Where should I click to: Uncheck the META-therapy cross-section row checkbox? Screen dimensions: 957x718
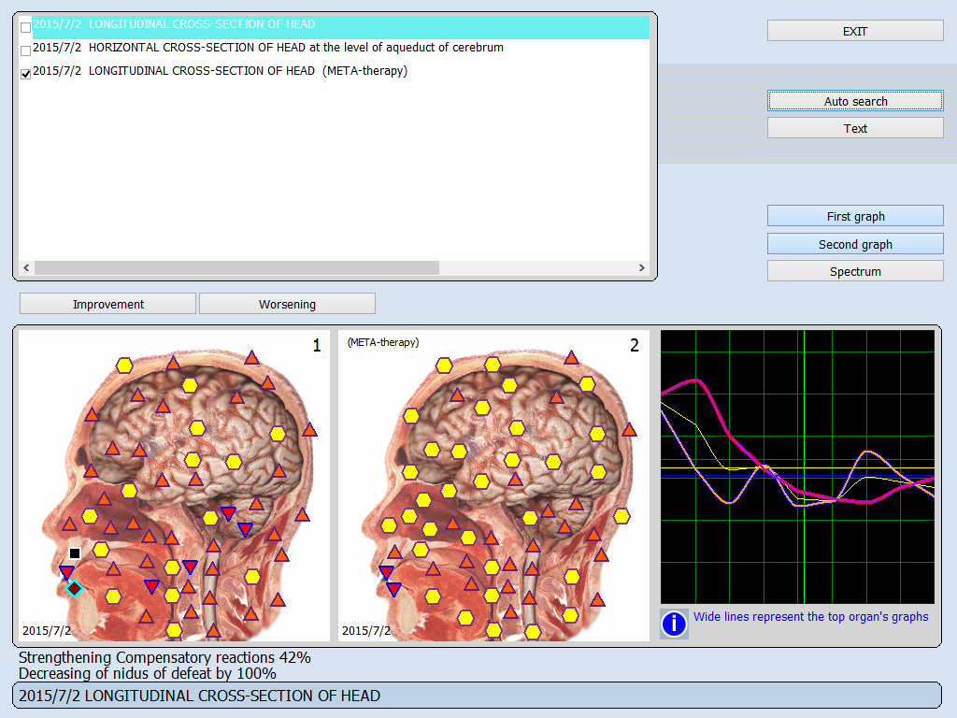point(25,74)
